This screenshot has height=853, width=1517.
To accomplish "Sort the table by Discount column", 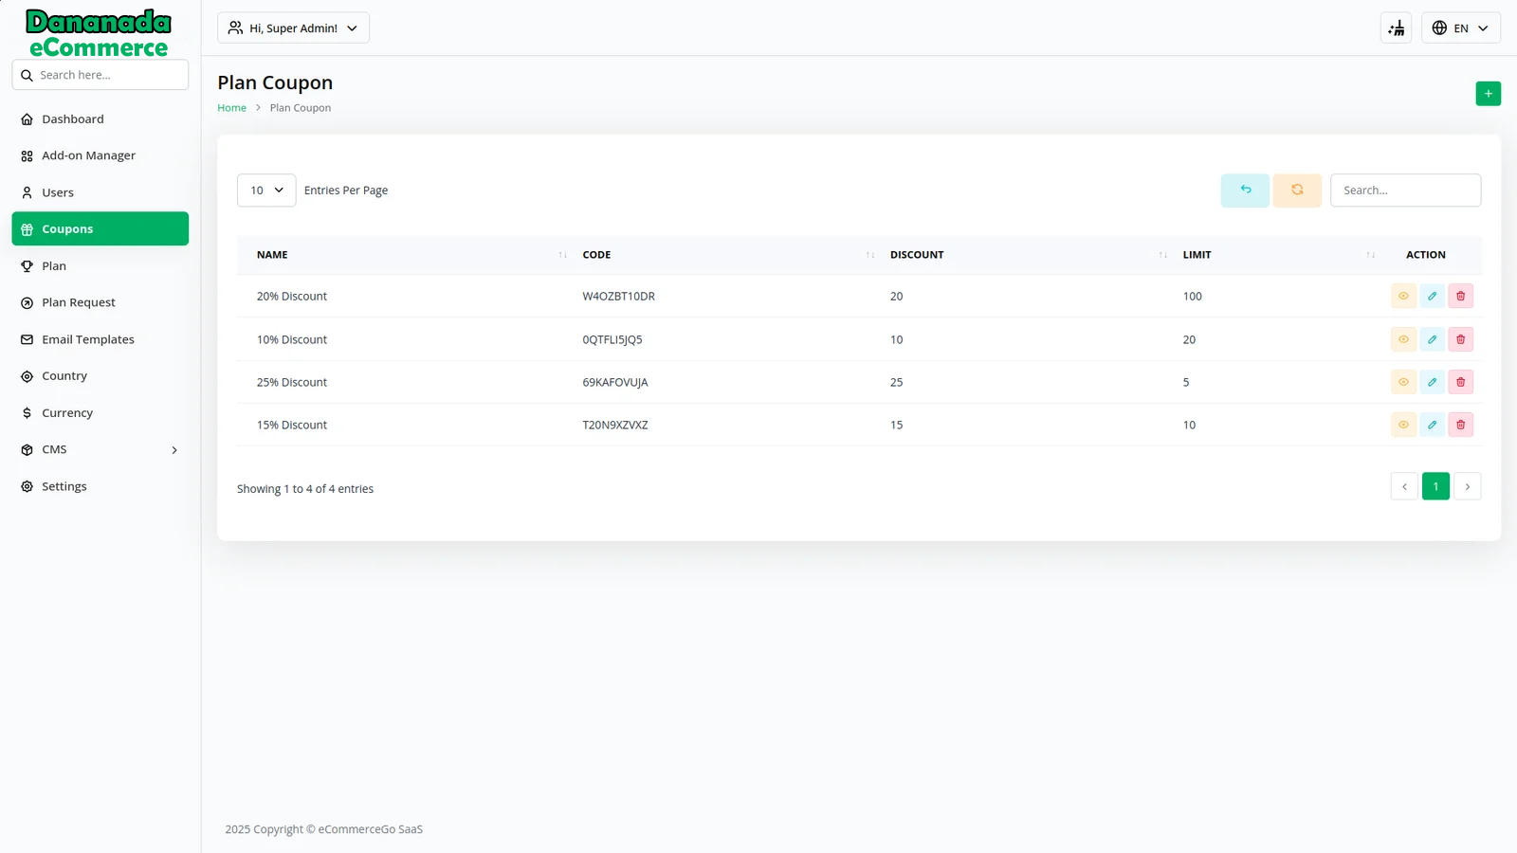I will coord(917,255).
